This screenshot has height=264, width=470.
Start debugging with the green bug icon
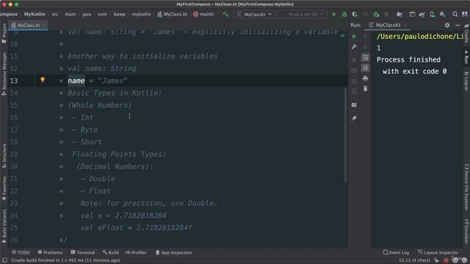[x=344, y=14]
